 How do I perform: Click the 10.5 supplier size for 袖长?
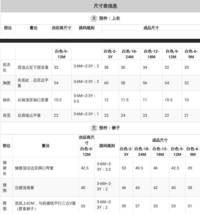point(58,100)
